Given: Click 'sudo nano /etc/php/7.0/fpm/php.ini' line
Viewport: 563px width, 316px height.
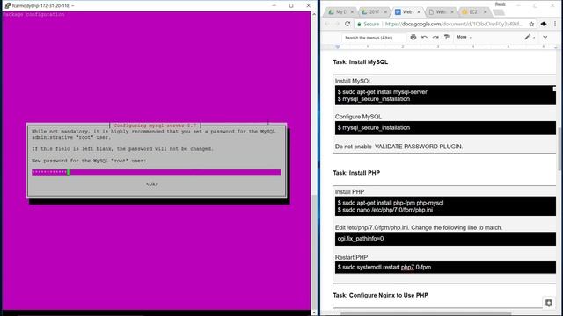Looking at the screenshot, I should [x=385, y=210].
